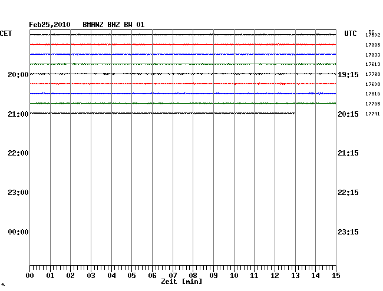The image size is (383, 291).
Task: Click minute tick label '15'
Action: [336, 276]
